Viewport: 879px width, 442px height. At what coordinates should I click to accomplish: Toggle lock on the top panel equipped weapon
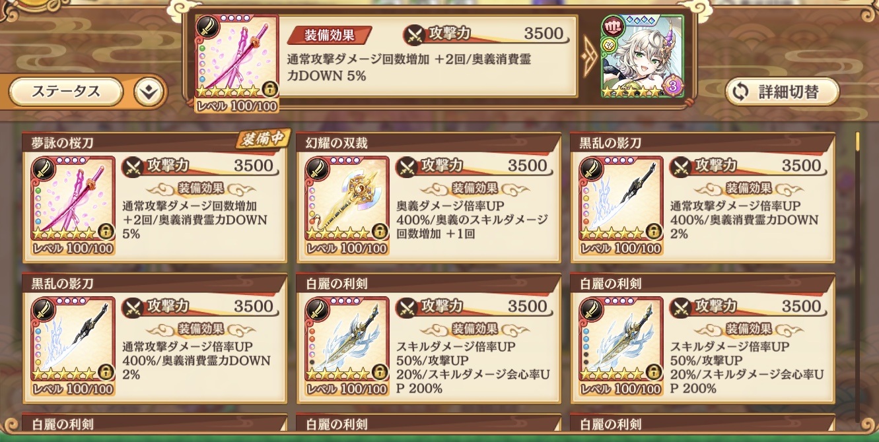click(x=269, y=89)
